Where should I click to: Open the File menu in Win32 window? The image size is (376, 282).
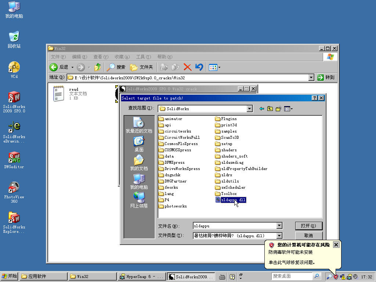pos(58,57)
